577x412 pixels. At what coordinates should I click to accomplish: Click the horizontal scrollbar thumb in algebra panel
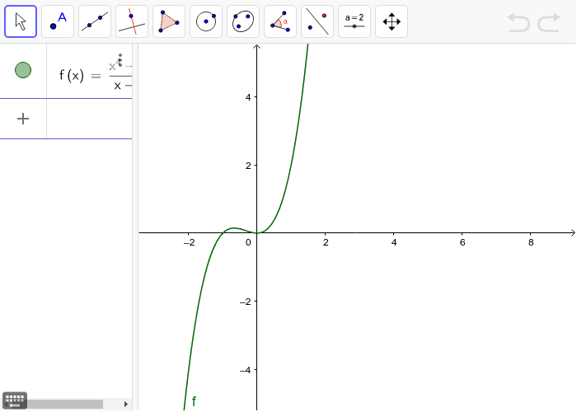tap(65, 404)
